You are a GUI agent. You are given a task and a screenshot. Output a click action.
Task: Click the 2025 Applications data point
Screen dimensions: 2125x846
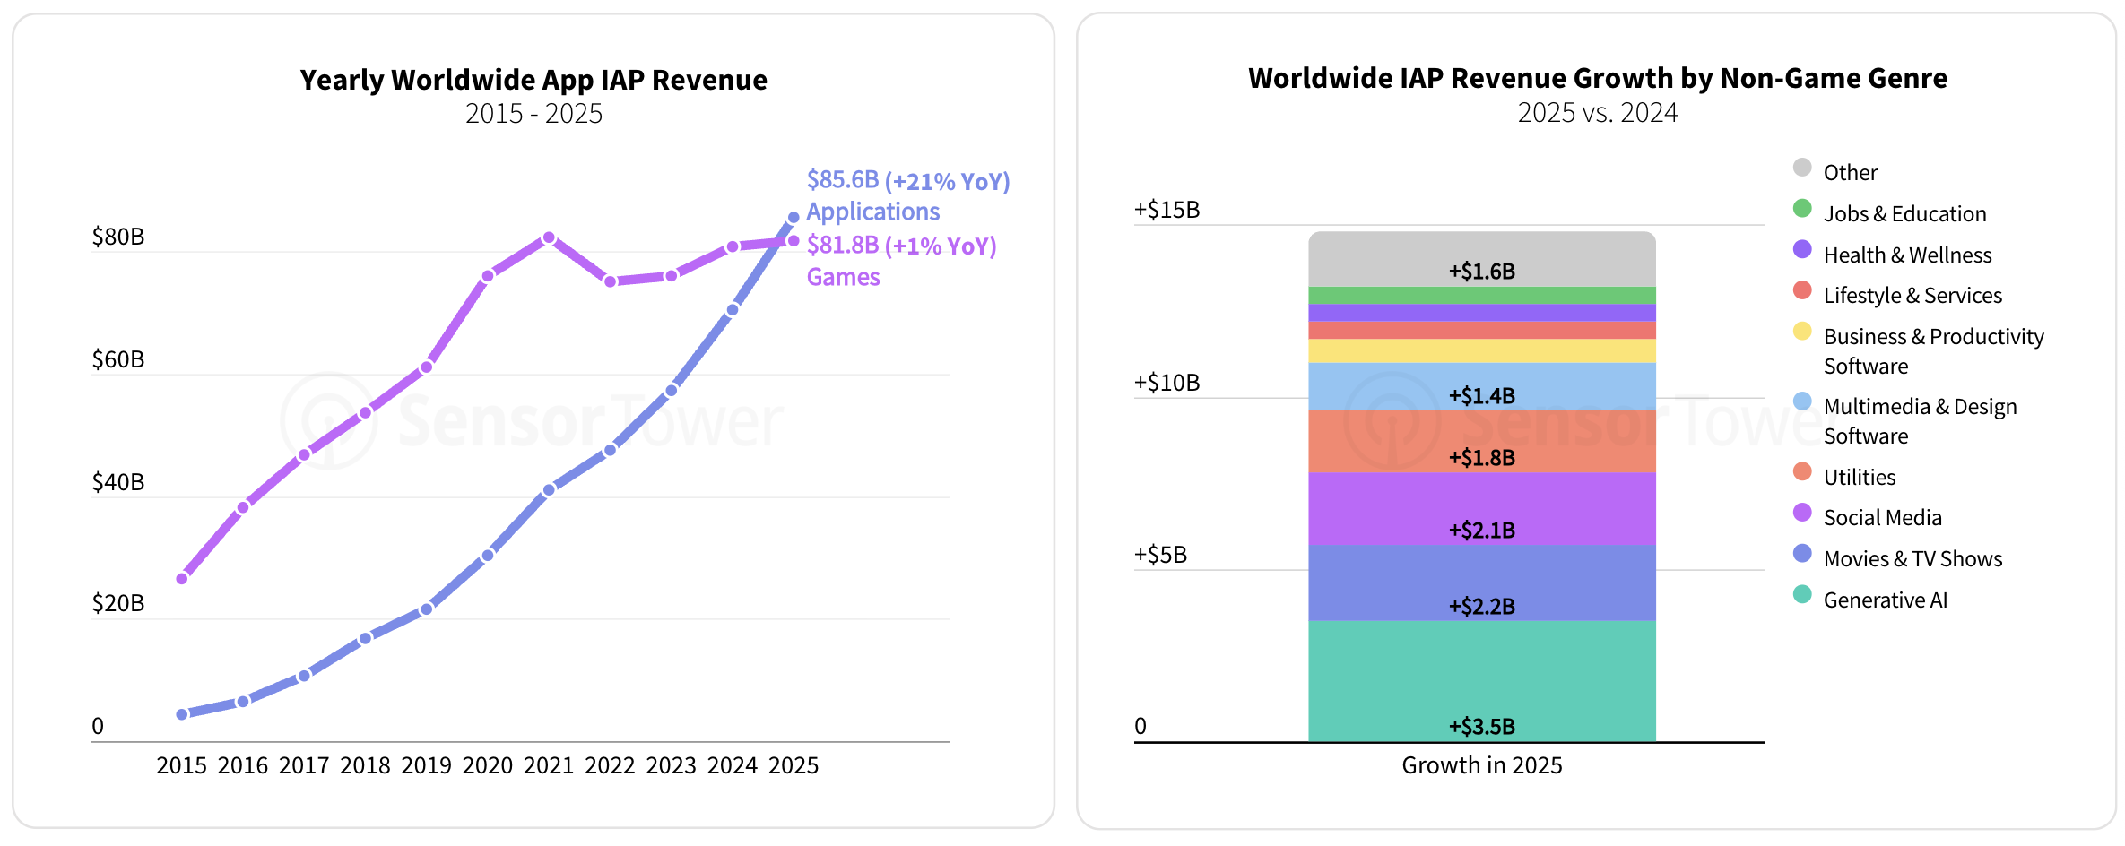click(794, 218)
